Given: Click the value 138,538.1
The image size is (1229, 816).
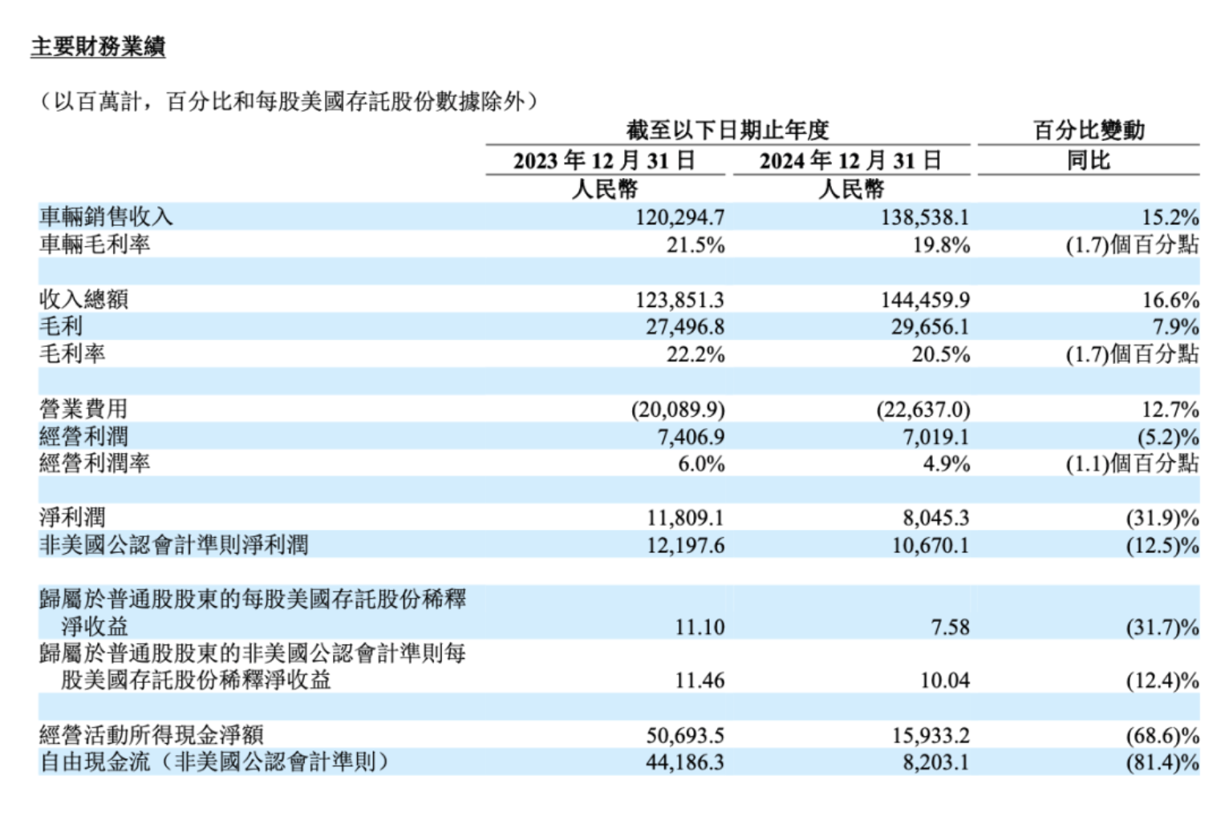Looking at the screenshot, I should point(926,217).
